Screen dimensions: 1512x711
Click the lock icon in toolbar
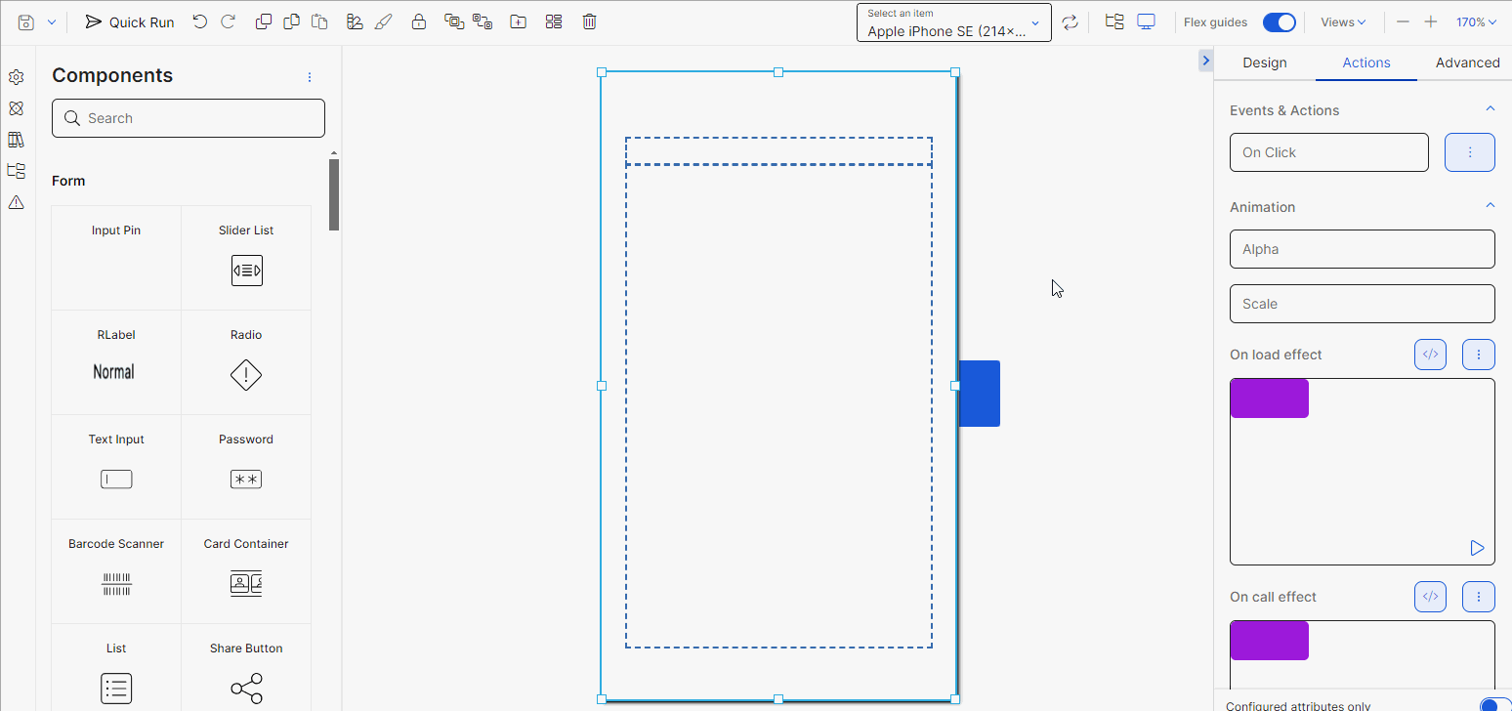pos(418,21)
